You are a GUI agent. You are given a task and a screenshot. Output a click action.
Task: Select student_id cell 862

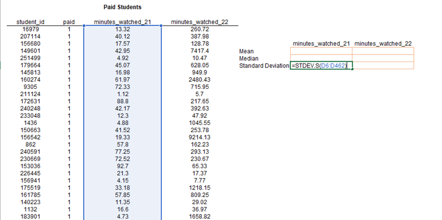coord(30,144)
